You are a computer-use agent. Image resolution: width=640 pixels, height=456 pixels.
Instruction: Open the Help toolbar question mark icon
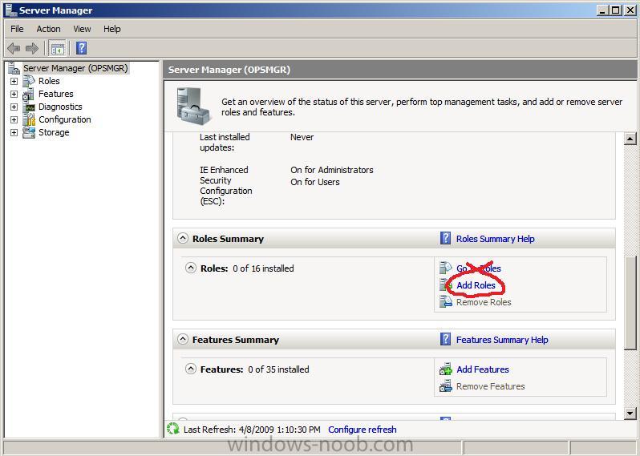point(81,48)
